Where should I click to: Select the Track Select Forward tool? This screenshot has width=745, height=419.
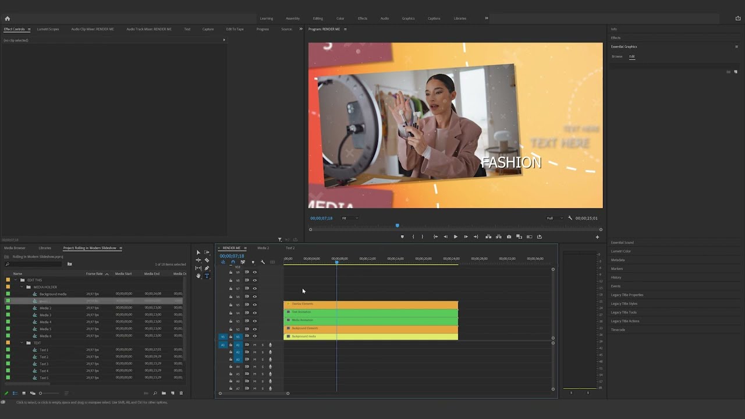(207, 253)
